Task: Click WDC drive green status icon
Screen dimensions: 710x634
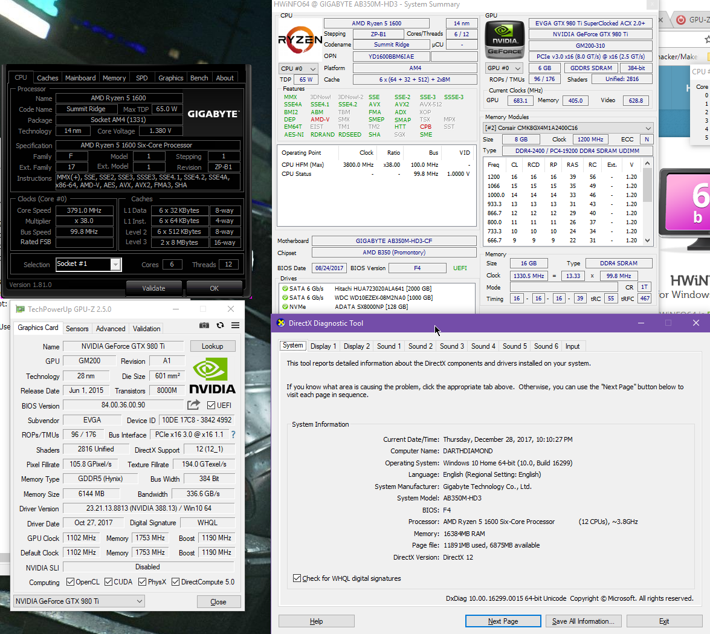Action: click(x=285, y=297)
